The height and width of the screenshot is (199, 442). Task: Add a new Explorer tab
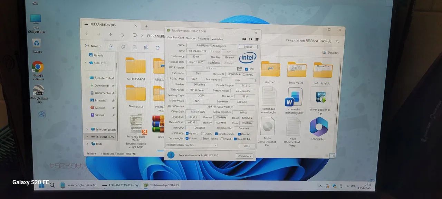pos(146,26)
